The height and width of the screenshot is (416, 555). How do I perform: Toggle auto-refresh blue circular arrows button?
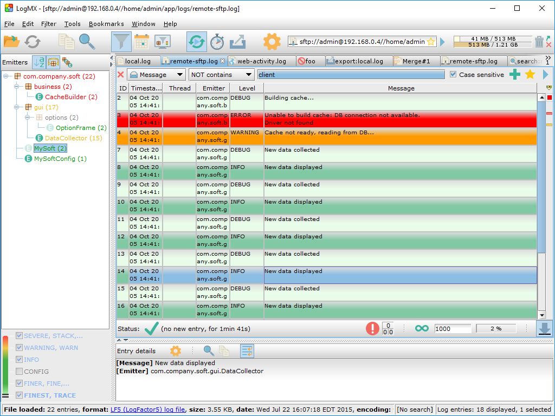pyautogui.click(x=196, y=42)
